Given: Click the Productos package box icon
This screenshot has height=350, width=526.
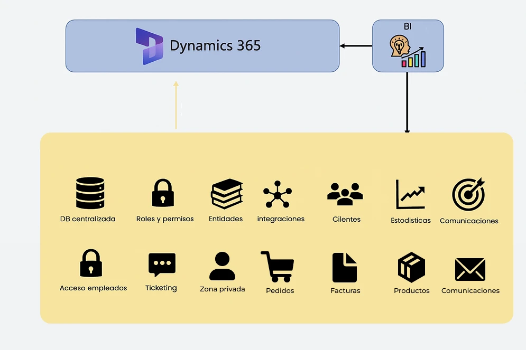Looking at the screenshot, I should [x=411, y=267].
